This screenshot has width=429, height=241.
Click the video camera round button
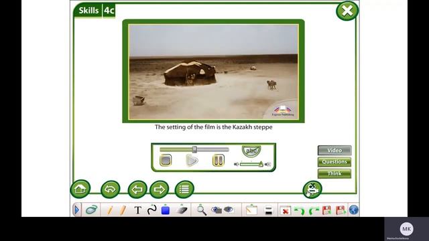tap(312, 189)
